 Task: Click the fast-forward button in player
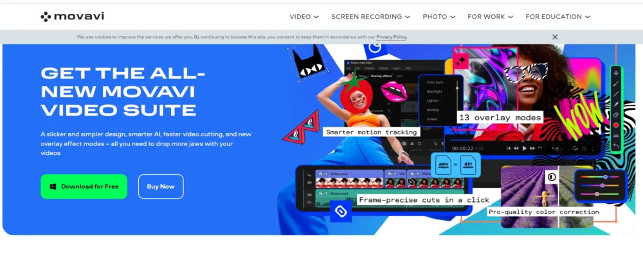coord(532,148)
